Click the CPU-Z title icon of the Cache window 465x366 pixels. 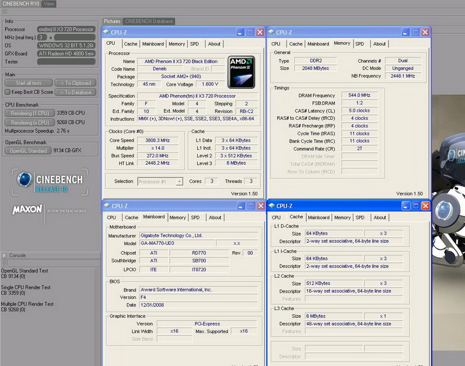coord(273,205)
